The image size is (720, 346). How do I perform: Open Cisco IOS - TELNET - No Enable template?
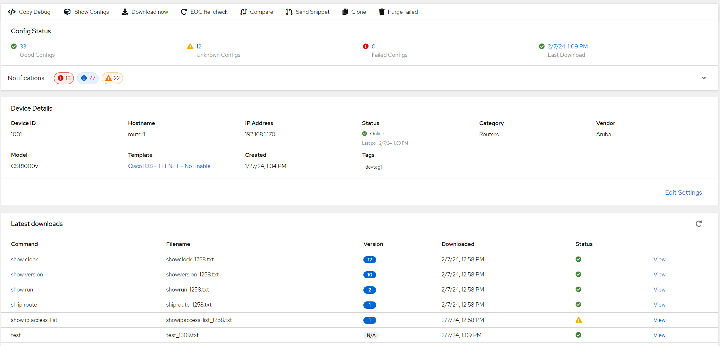coord(169,166)
